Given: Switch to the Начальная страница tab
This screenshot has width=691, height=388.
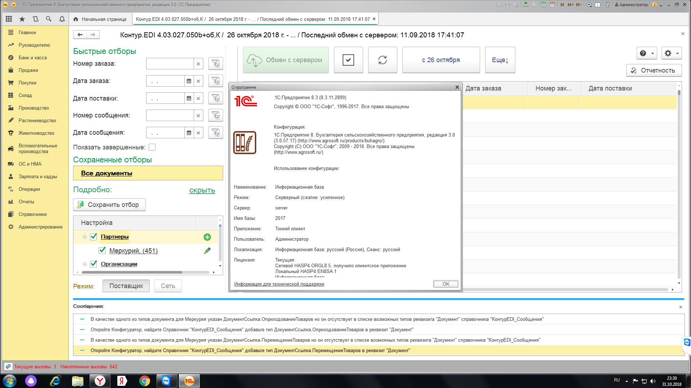Looking at the screenshot, I should 100,19.
